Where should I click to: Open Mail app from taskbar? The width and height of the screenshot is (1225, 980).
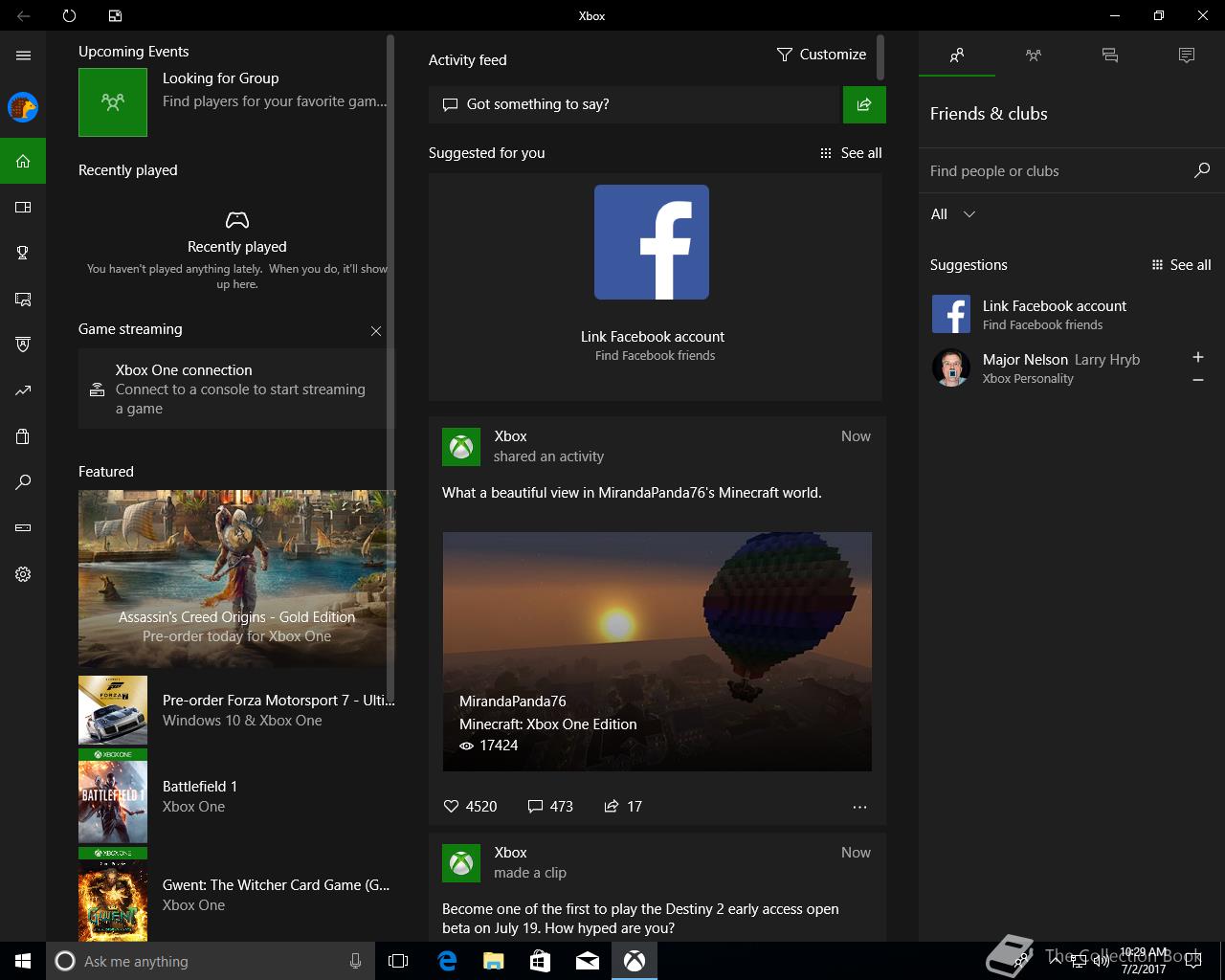tap(587, 961)
